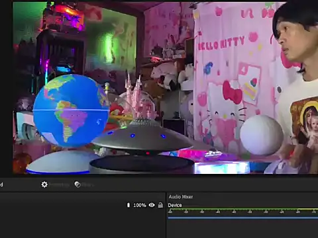Click the 100% source value
Screen dimensions: 318x238
pyautogui.click(x=140, y=205)
